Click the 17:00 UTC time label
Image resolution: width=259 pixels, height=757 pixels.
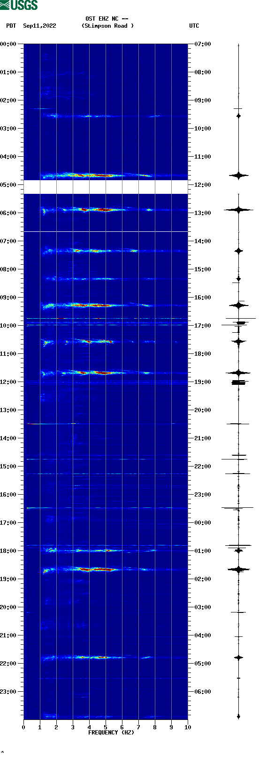(x=203, y=326)
